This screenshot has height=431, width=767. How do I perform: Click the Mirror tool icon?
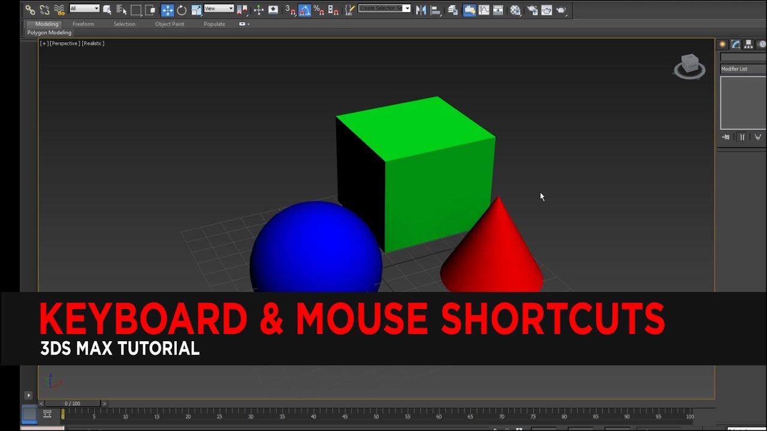tap(421, 10)
